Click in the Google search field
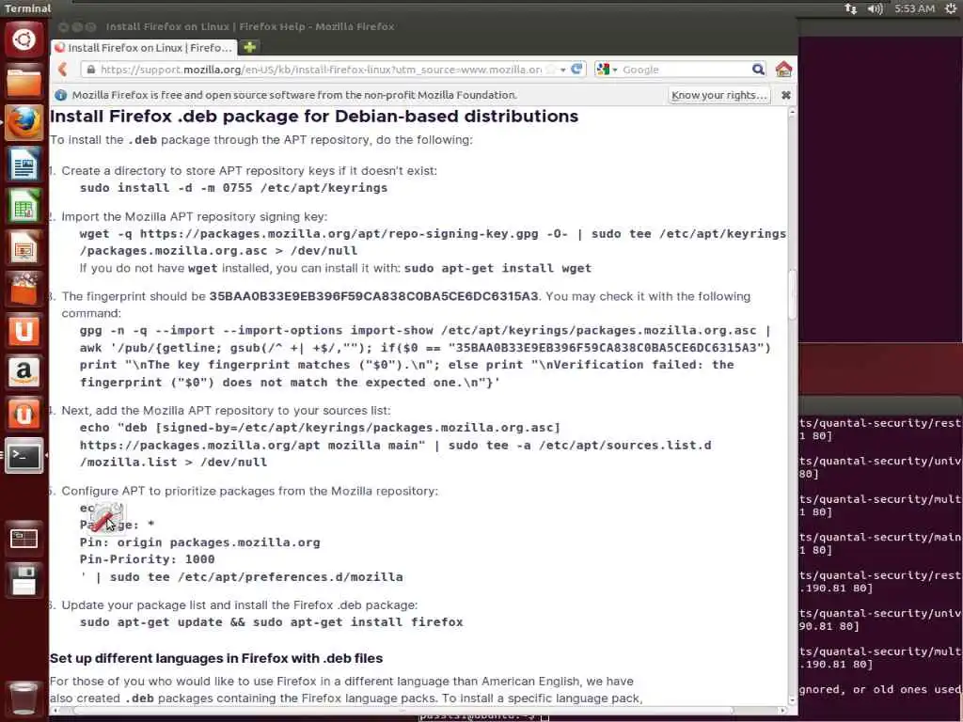Screen dimensions: 963x722 coord(686,70)
